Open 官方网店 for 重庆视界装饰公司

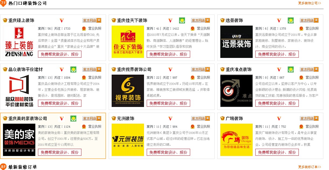click(200, 70)
